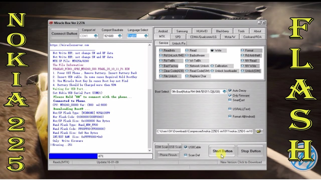Enable the SmartFast checkbox

[x=230, y=100]
